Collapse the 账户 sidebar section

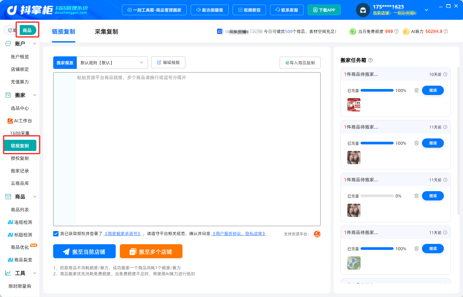(x=35, y=44)
